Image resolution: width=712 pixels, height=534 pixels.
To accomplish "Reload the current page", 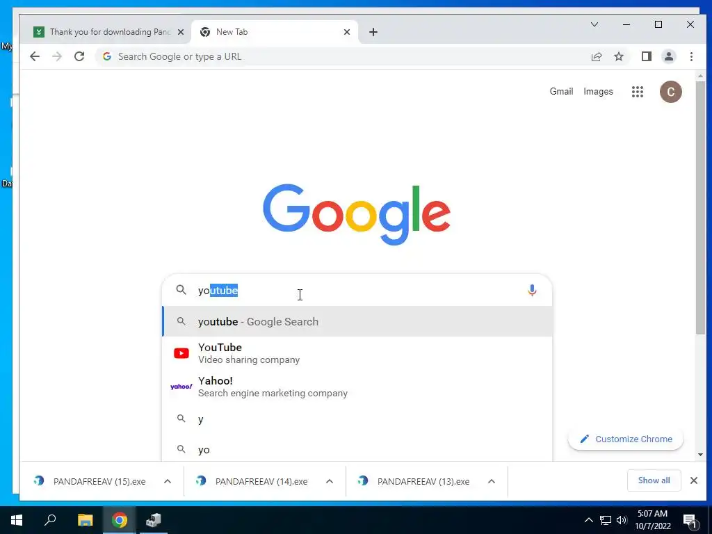I will pyautogui.click(x=79, y=56).
